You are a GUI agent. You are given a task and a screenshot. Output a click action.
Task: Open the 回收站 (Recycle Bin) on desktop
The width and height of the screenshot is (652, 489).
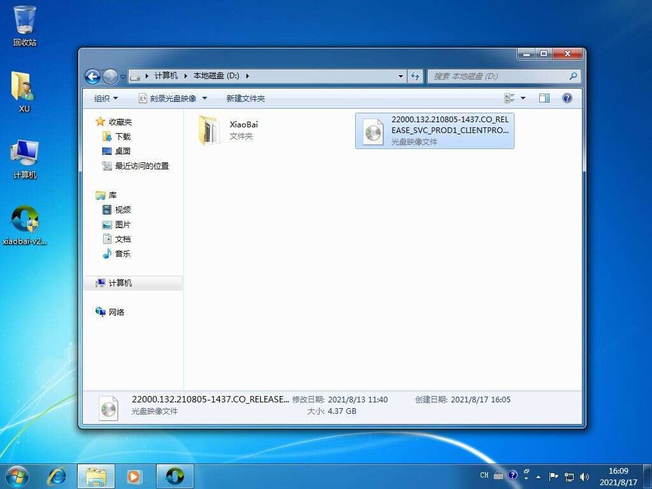24,21
